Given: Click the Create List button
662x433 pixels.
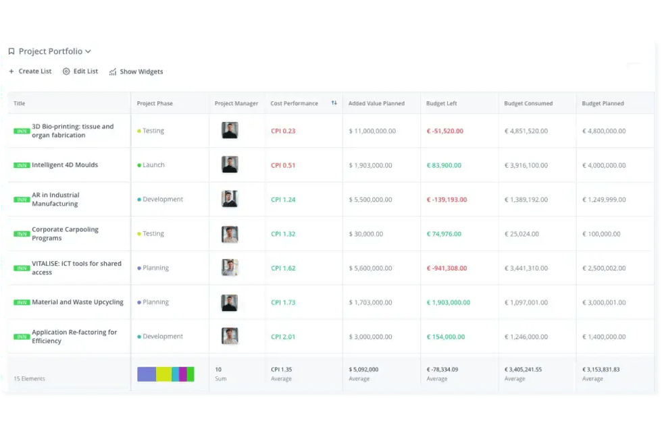Looking at the screenshot, I should pyautogui.click(x=30, y=71).
